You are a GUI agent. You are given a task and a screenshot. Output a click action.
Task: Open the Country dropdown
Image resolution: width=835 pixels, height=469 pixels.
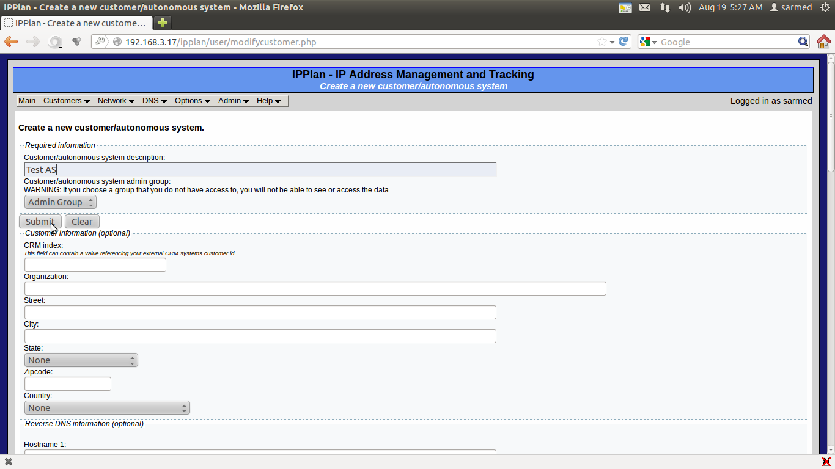(106, 407)
